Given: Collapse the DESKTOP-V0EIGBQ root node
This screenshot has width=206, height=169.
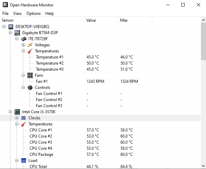Looking at the screenshot, I should (x=4, y=27).
